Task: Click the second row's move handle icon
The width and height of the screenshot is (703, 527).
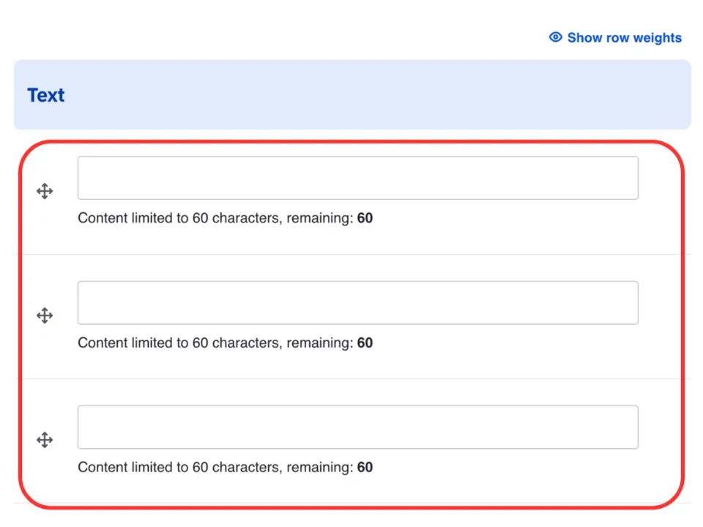Action: (45, 316)
